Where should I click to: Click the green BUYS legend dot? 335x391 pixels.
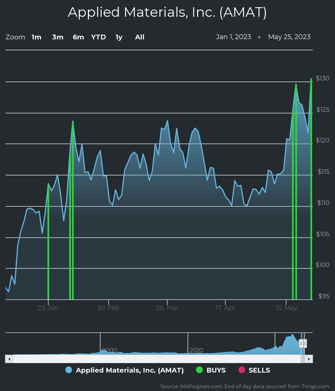pyautogui.click(x=199, y=370)
